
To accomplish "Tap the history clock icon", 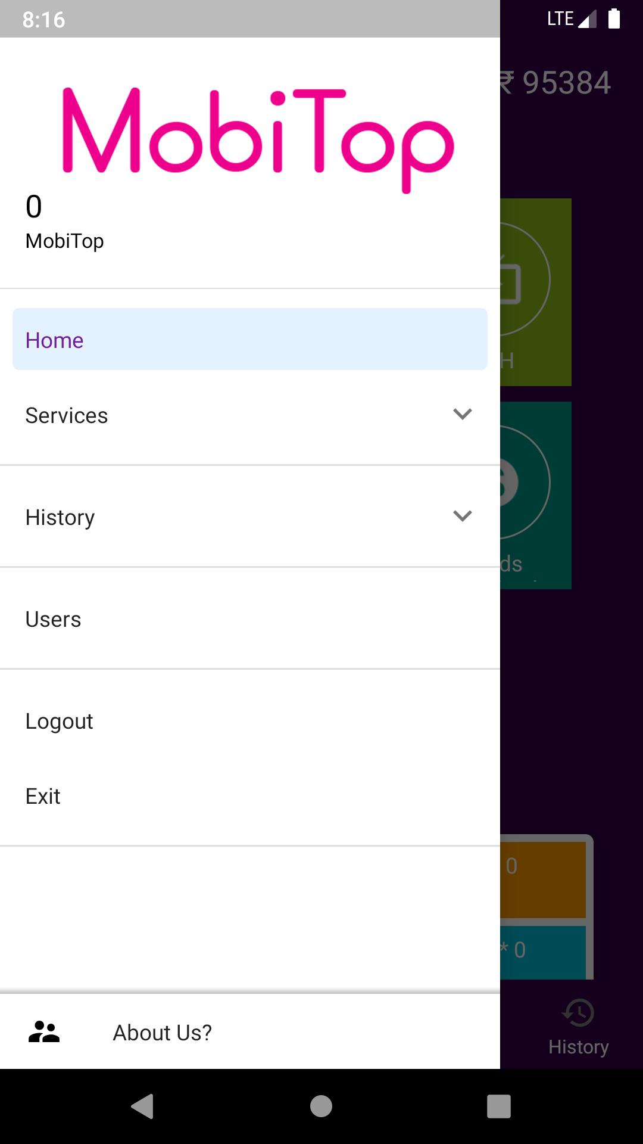I will tap(578, 1012).
